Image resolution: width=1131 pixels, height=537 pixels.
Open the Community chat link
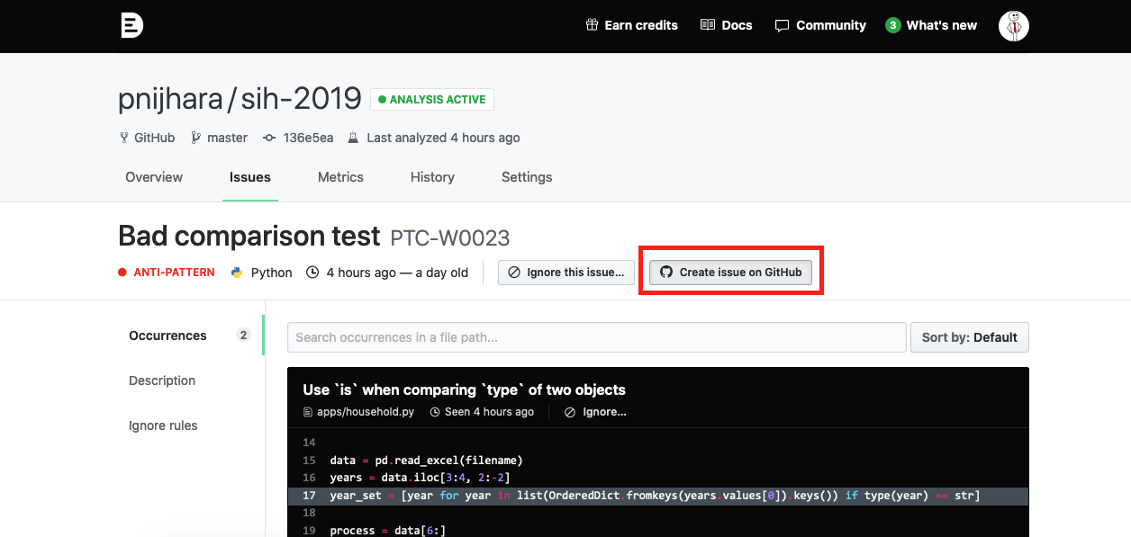820,25
